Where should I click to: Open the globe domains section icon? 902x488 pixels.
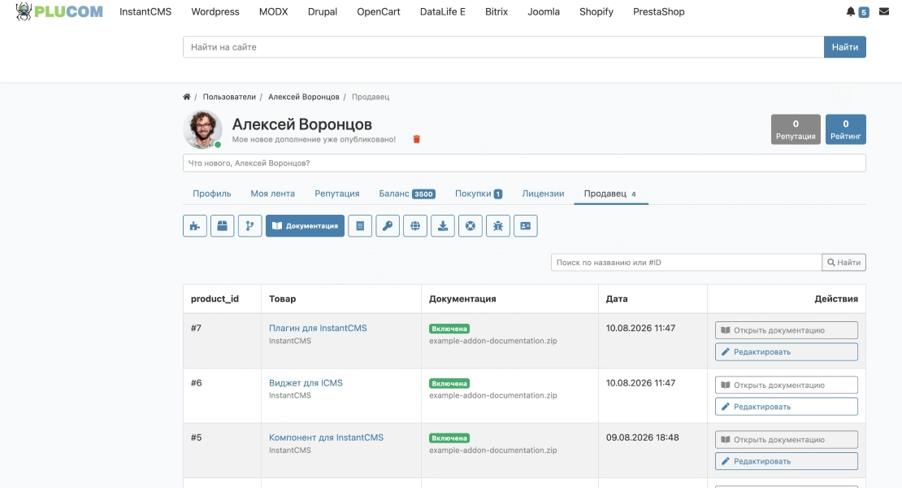point(415,225)
